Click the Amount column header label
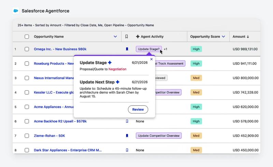This screenshot has width=273, height=167. (239, 36)
